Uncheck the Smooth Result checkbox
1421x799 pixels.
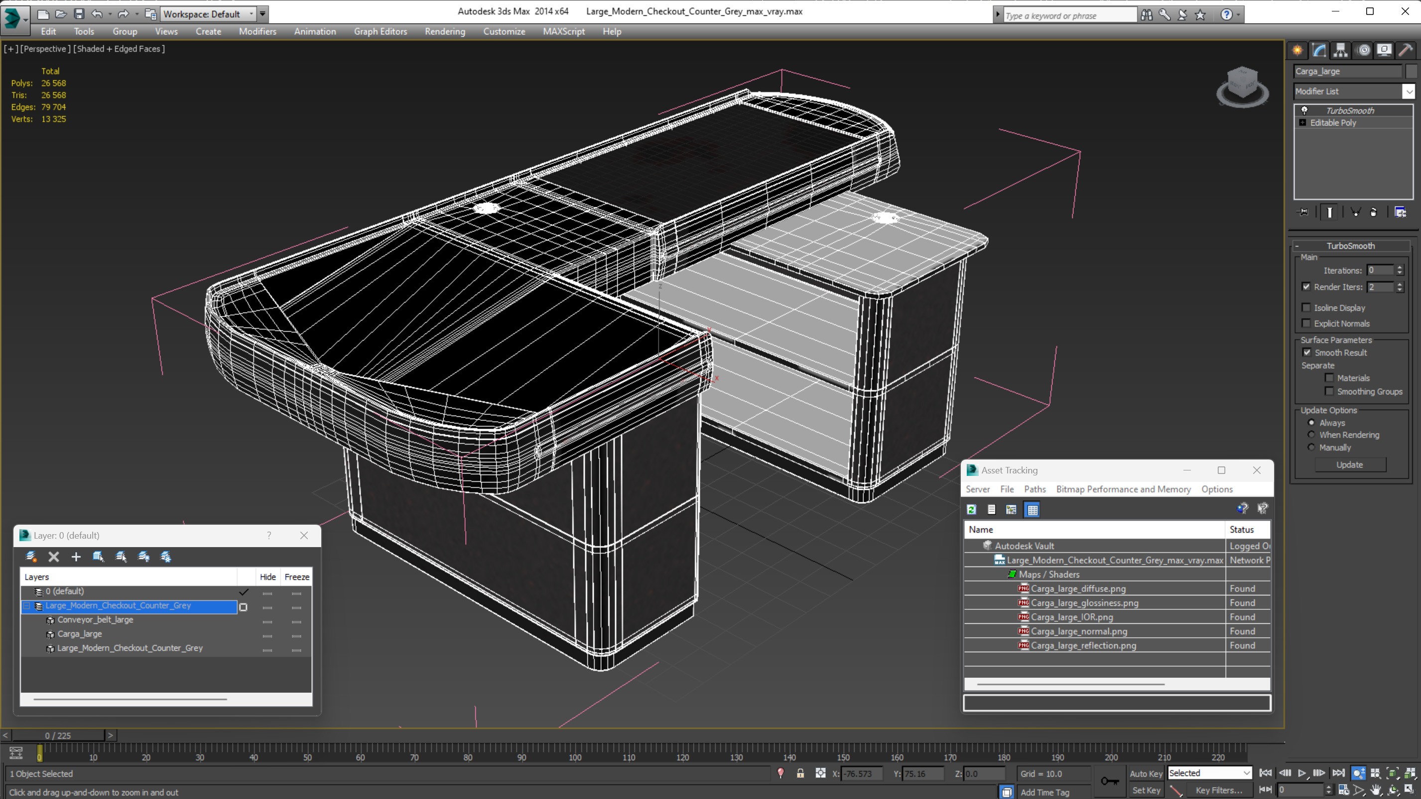tap(1307, 352)
